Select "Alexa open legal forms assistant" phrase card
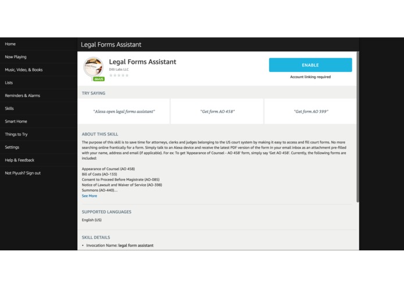The image size is (404, 287). point(124,112)
